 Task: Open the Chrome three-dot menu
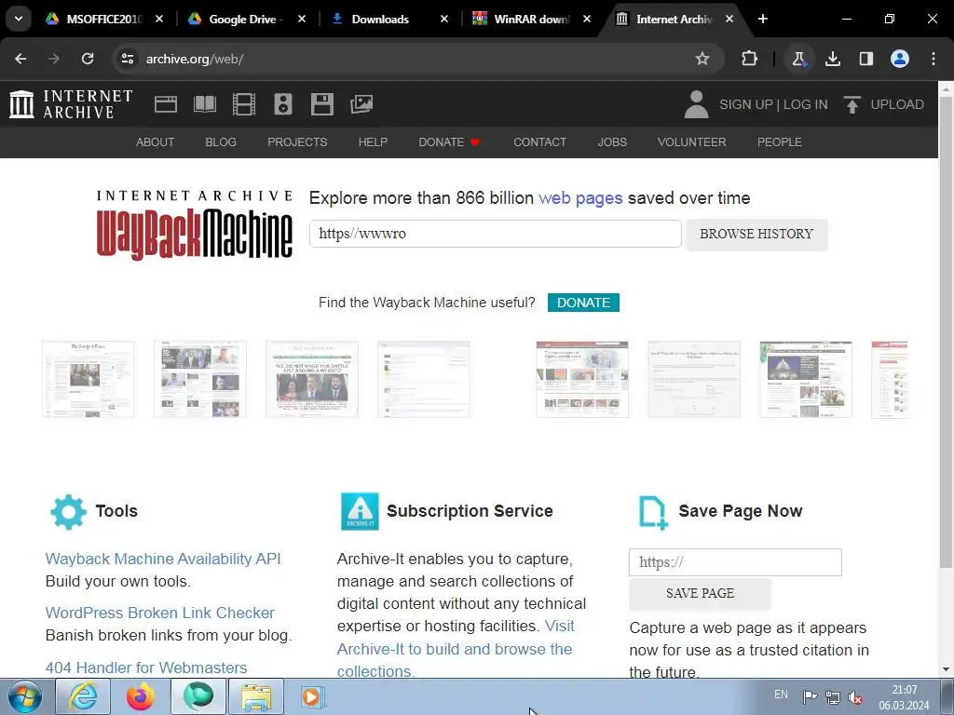(934, 59)
